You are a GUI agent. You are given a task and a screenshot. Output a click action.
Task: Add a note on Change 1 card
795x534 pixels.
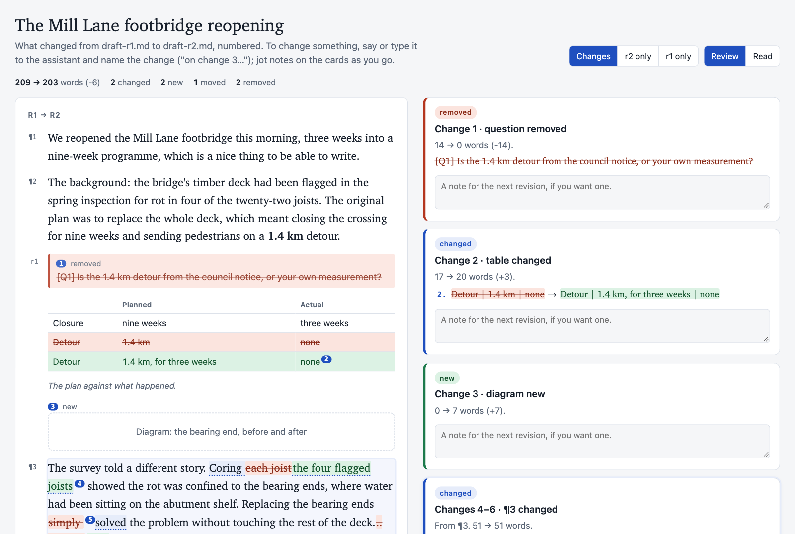coord(602,192)
